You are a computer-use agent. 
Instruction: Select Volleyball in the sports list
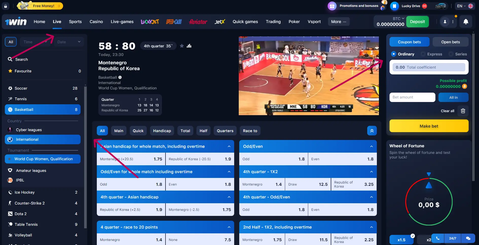point(43,235)
